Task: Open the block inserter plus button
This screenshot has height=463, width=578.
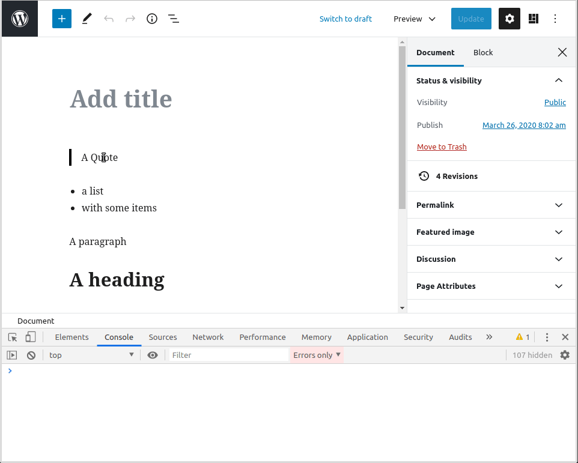Action: (x=61, y=19)
